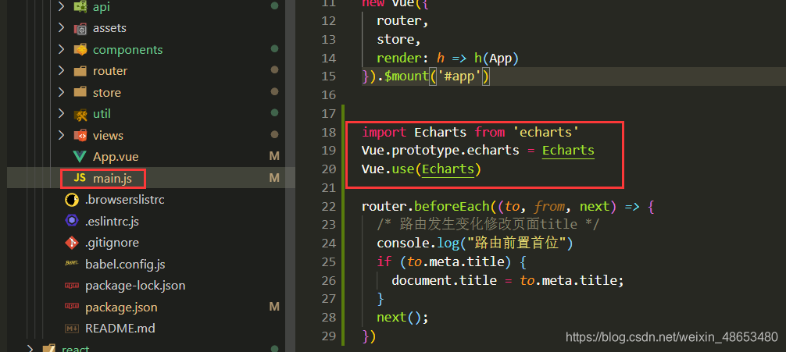
Task: Open the .gitignore file
Action: [112, 243]
